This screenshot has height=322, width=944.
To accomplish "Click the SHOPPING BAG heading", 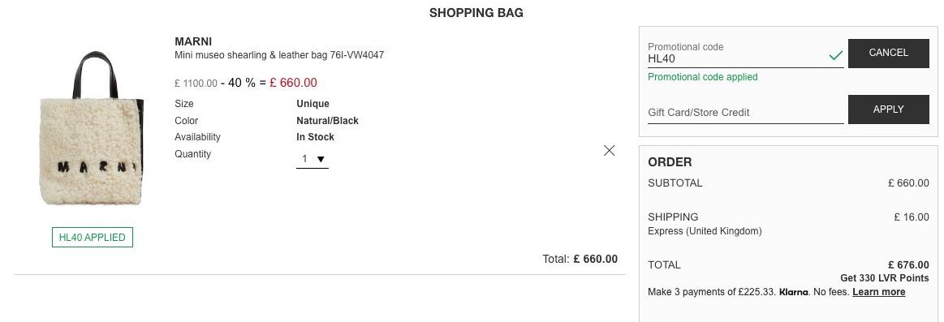I will (476, 13).
